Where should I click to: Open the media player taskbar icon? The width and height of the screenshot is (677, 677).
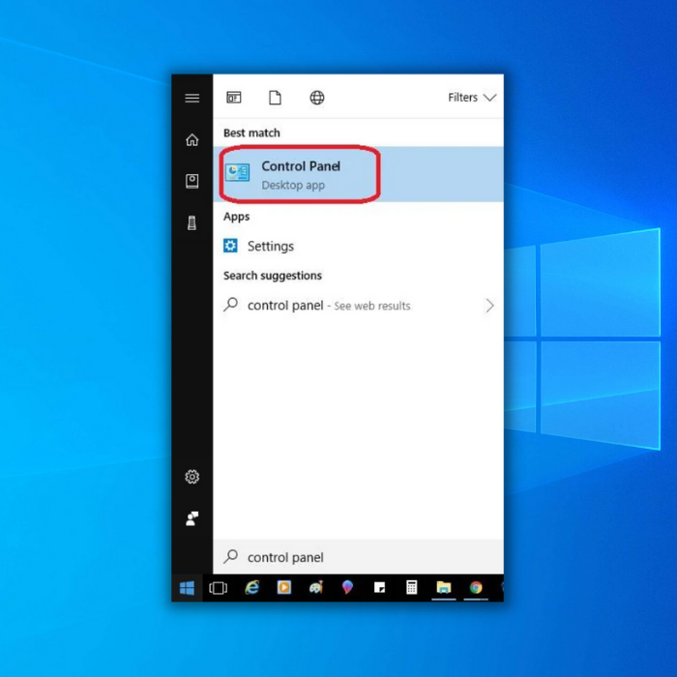284,588
